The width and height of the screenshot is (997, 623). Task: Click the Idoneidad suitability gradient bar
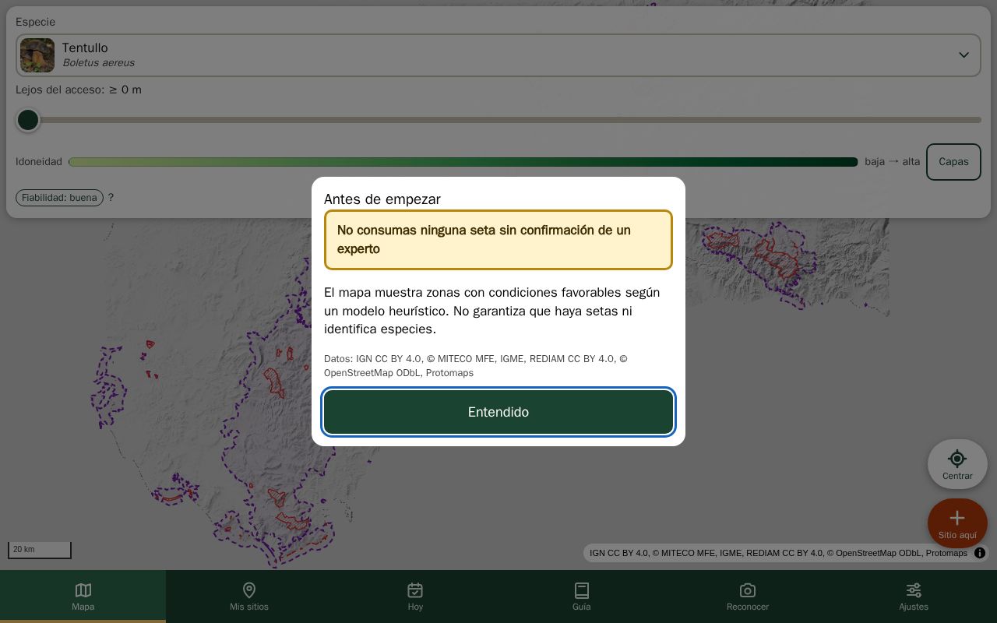[x=463, y=162]
